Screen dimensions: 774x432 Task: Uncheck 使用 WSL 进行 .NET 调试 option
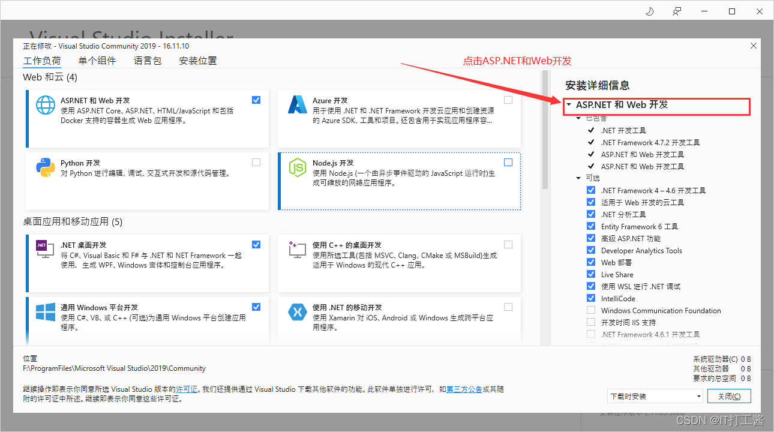[591, 286]
